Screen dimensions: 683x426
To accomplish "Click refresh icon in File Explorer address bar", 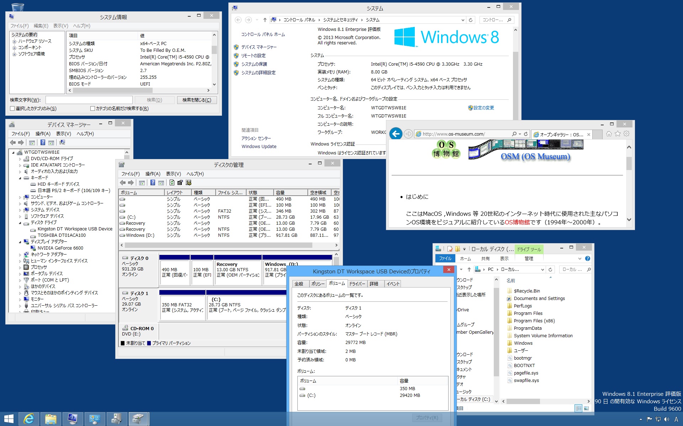I will 550,269.
